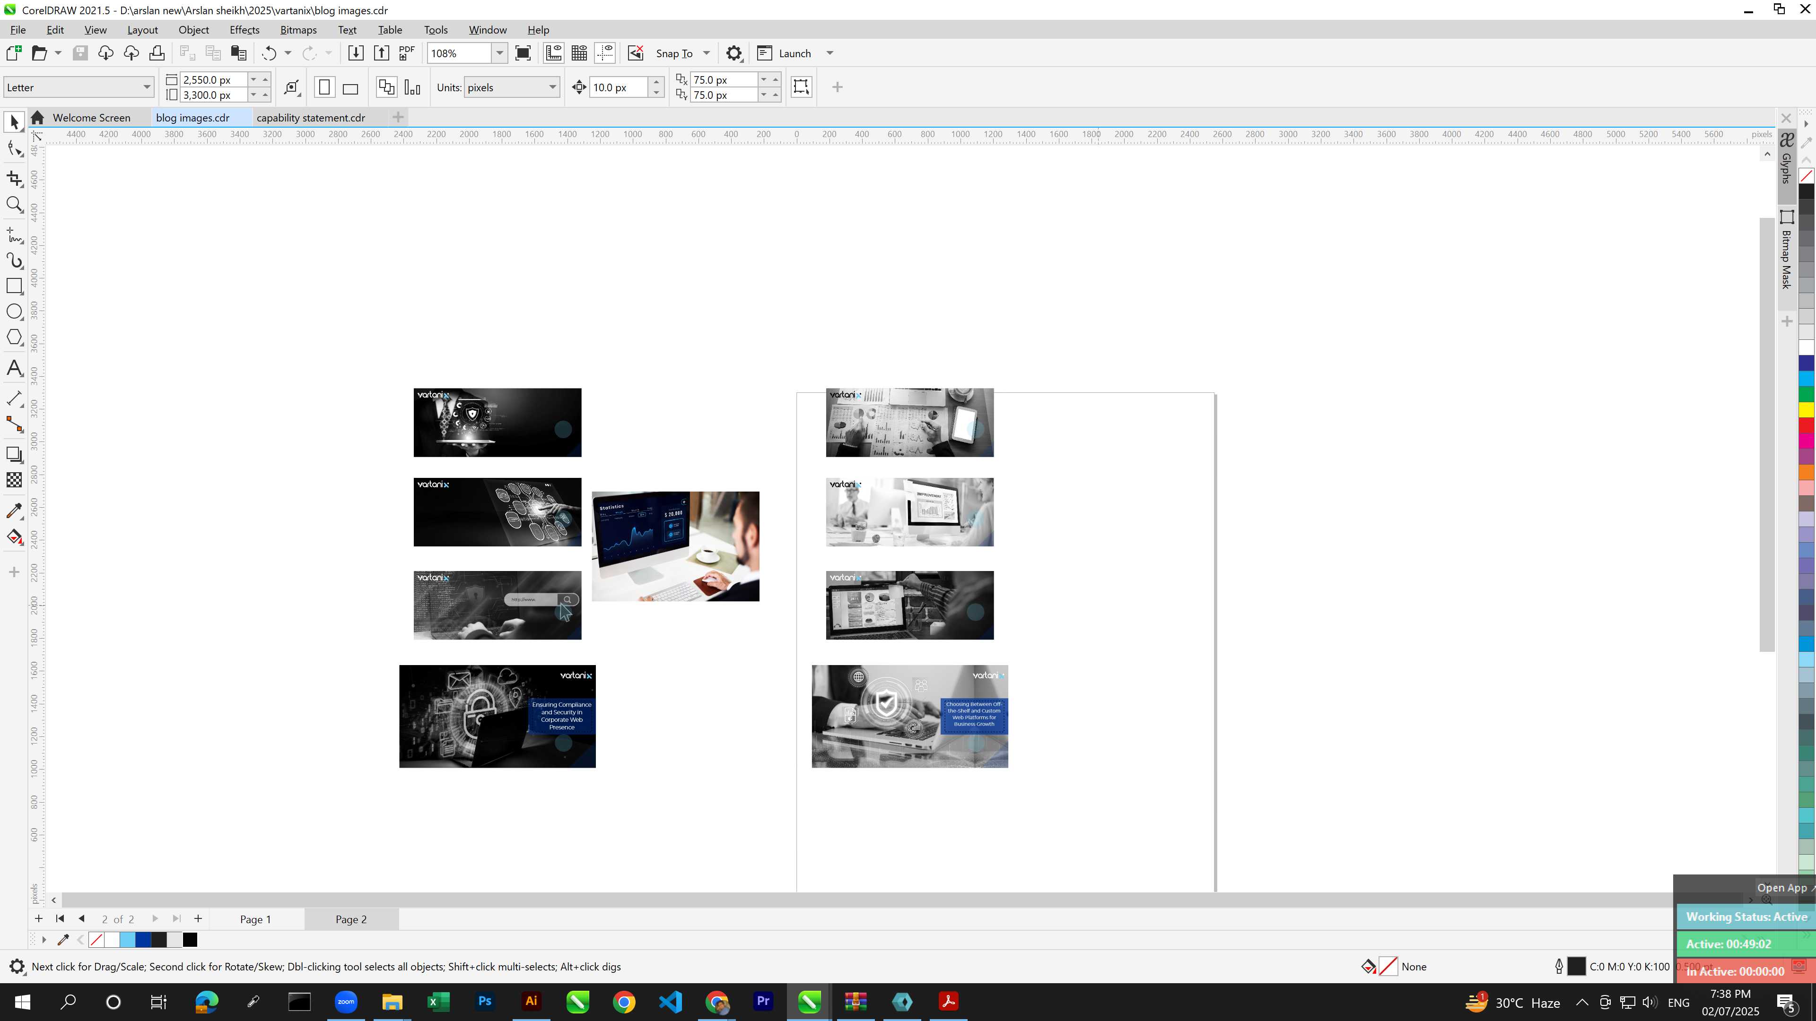Apply layout to all pages
Screen dimensions: 1816x1021
[x=386, y=87]
